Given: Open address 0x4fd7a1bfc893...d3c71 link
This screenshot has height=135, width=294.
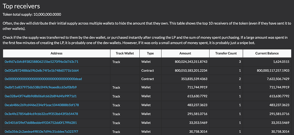Looking at the screenshot, I should (41, 62).
